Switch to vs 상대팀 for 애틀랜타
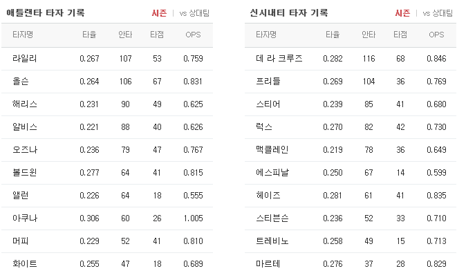457x280 pixels. pos(194,13)
